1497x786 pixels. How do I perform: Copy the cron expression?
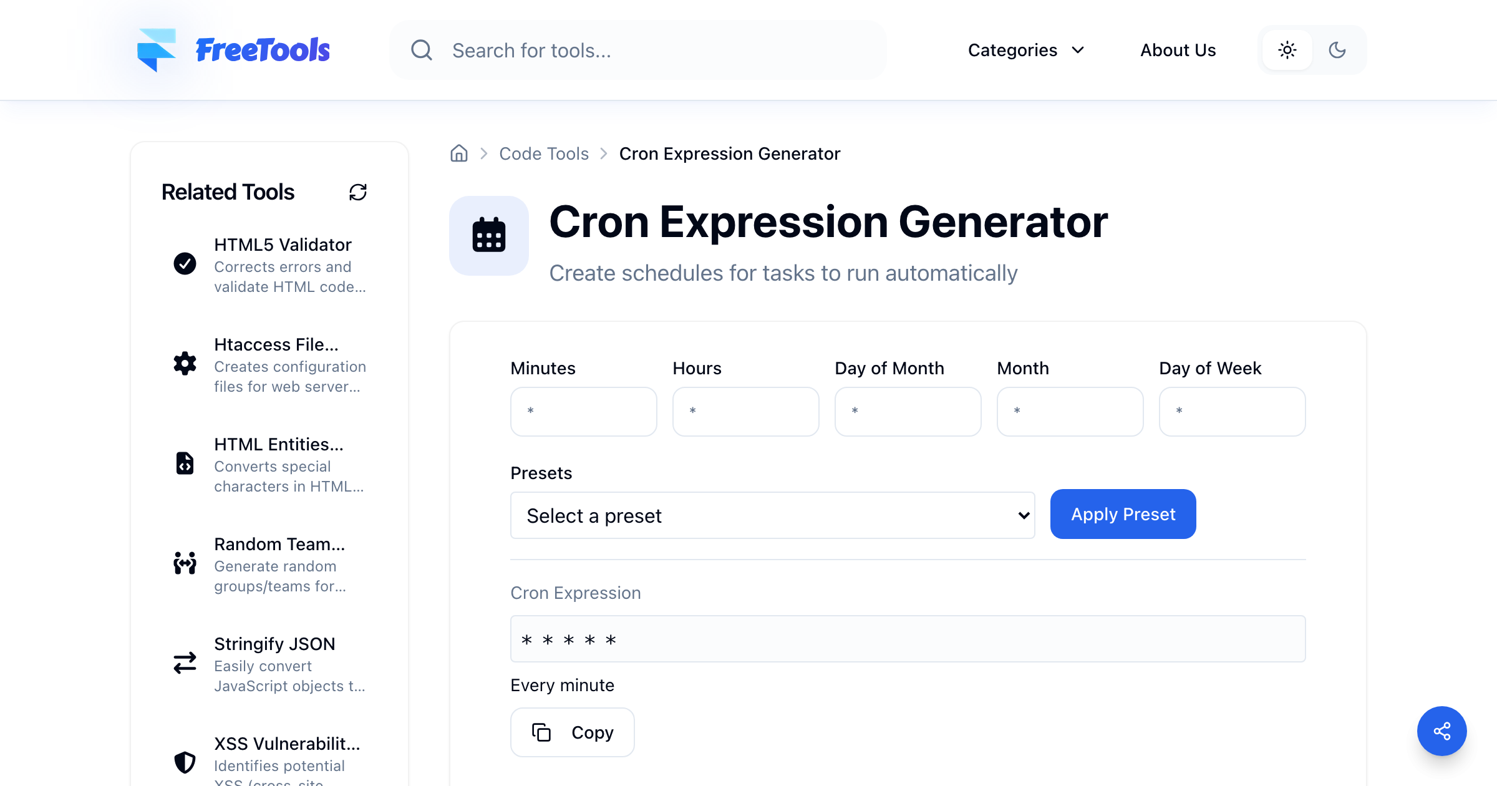point(573,732)
